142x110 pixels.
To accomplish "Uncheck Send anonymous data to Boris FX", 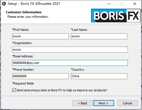I will point(14,90).
